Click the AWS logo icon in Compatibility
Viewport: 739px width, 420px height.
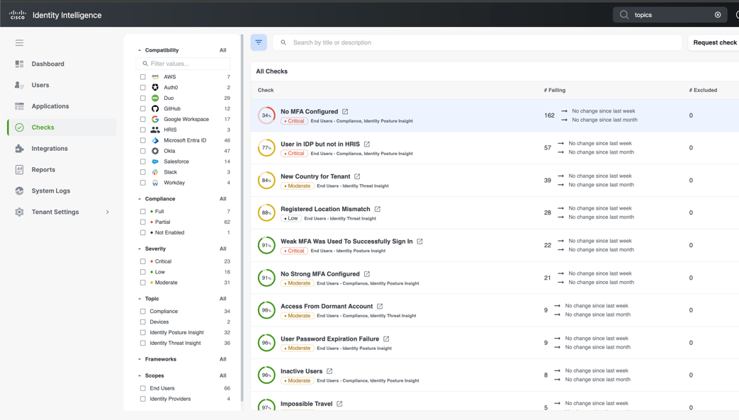pyautogui.click(x=155, y=76)
